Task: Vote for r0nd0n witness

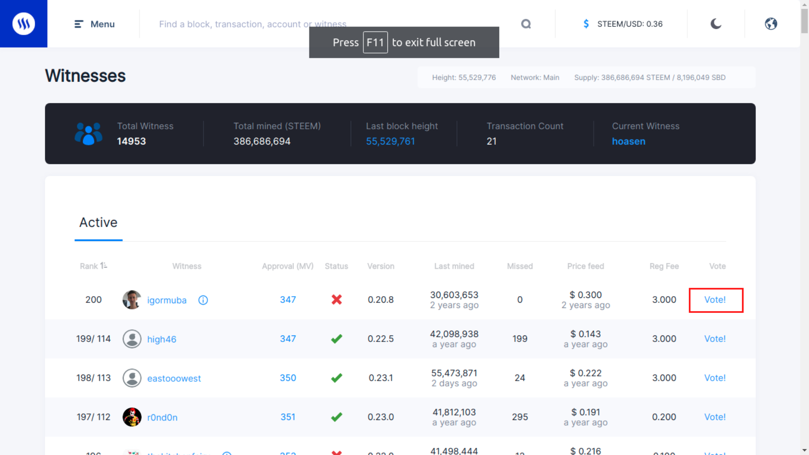Action: 715,417
